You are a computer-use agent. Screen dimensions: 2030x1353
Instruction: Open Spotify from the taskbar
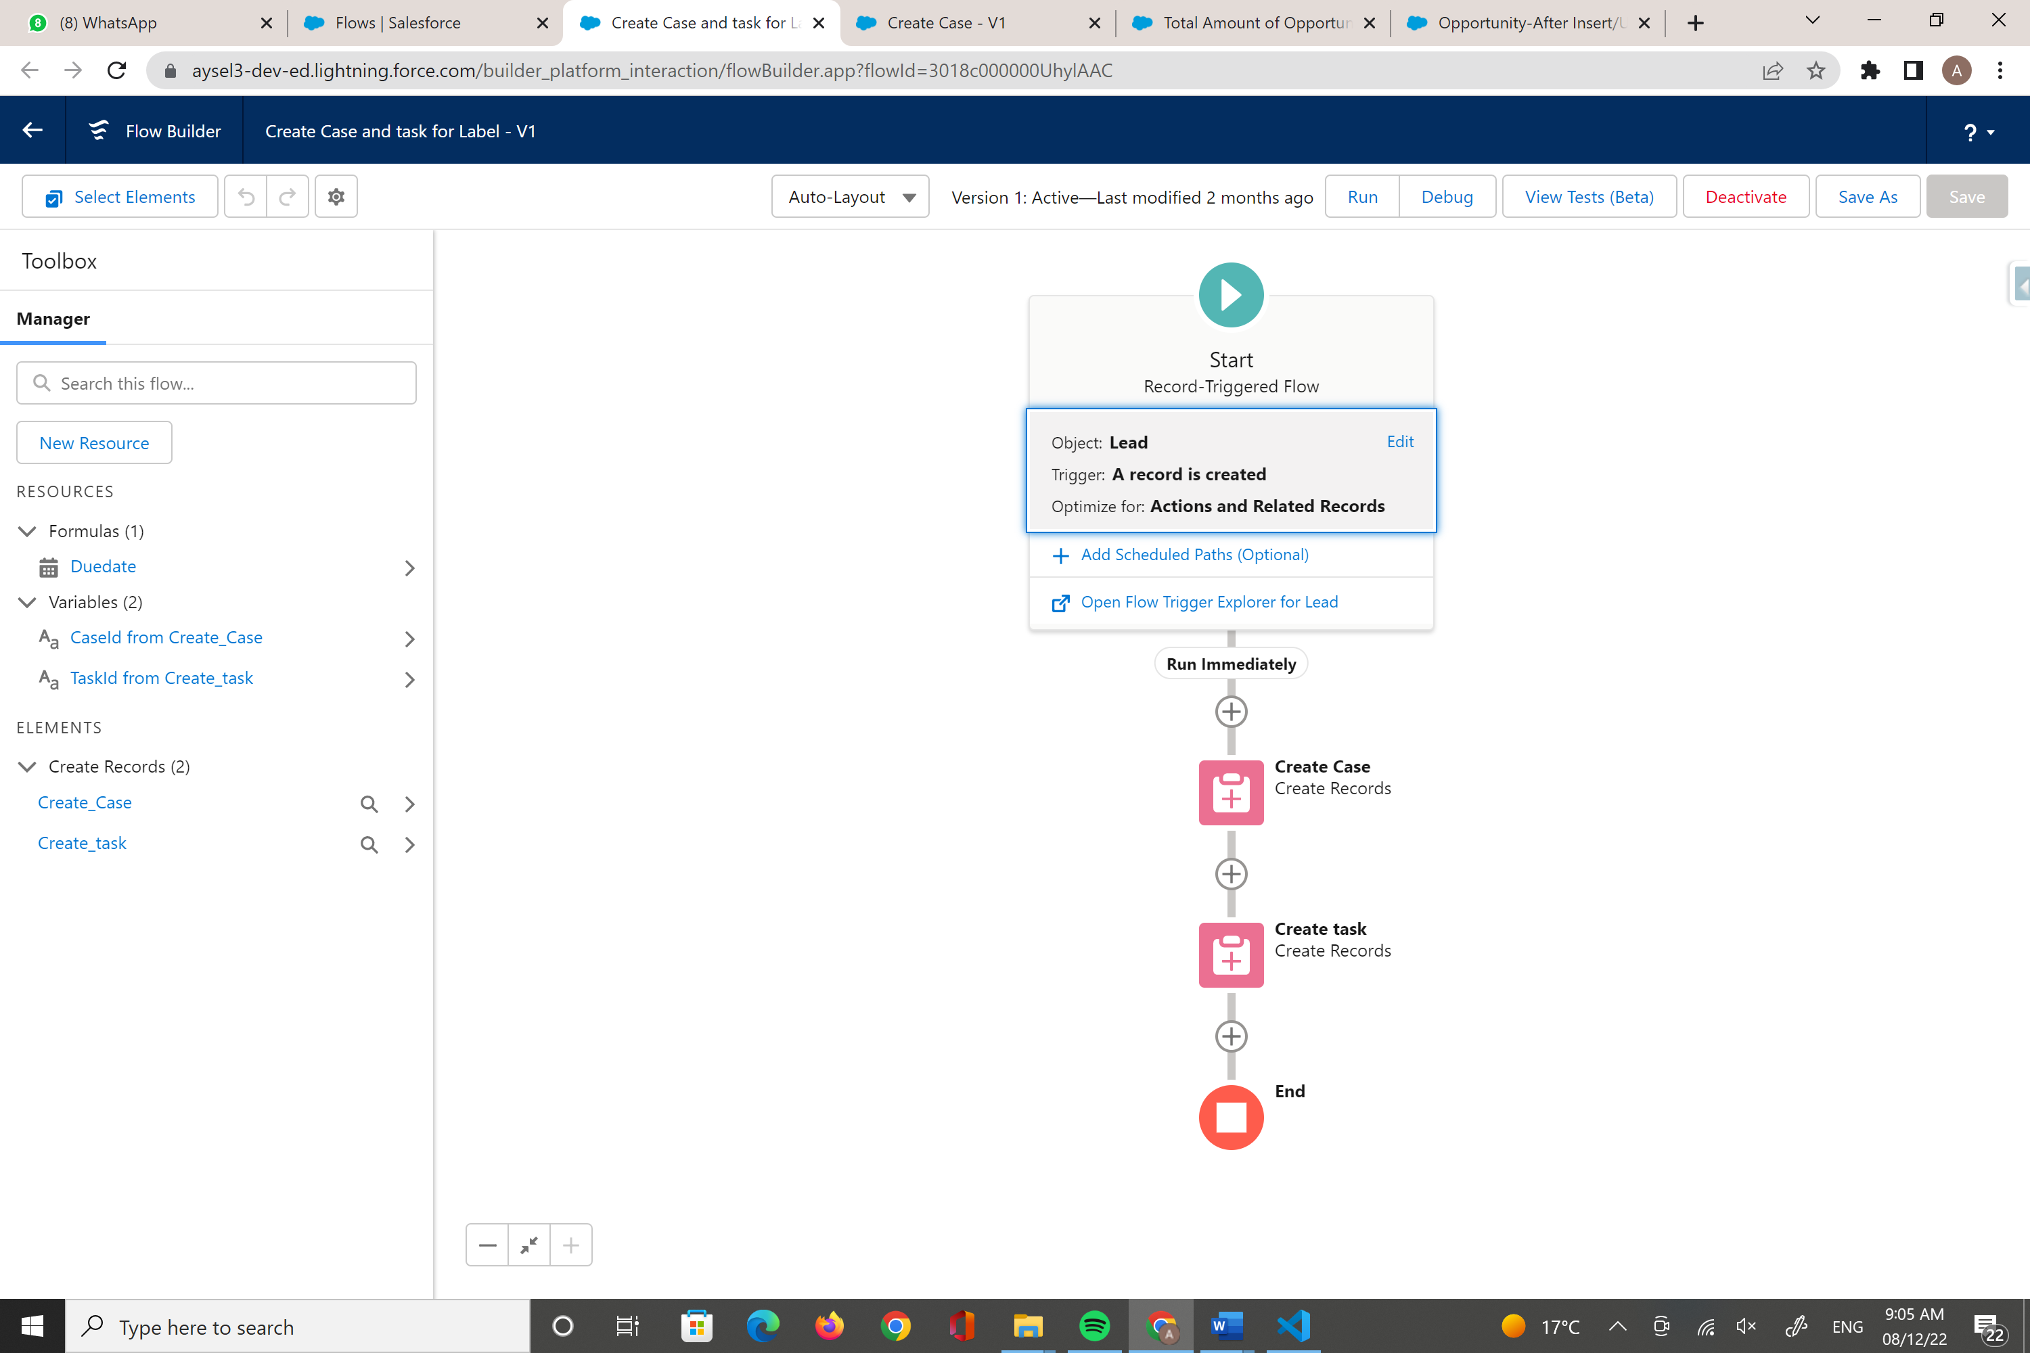(x=1093, y=1325)
